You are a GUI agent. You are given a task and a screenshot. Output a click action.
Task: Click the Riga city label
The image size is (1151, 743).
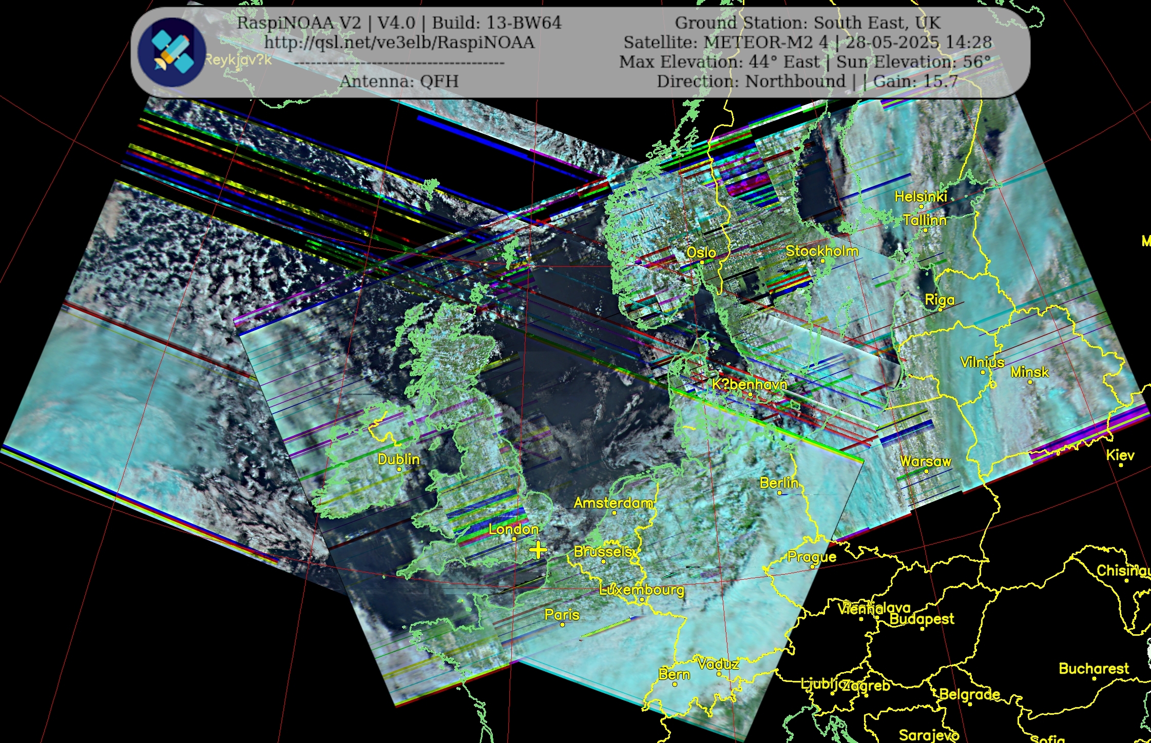pyautogui.click(x=939, y=300)
